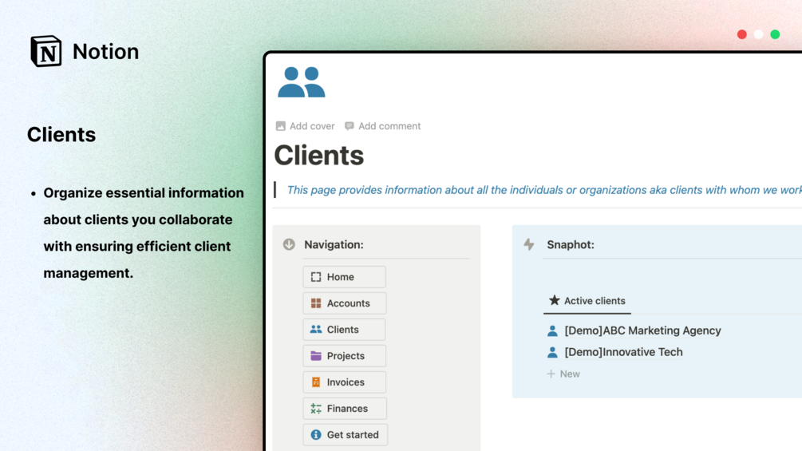This screenshot has width=802, height=451.
Task: Click the Clients people icon in navigation
Action: (x=316, y=330)
